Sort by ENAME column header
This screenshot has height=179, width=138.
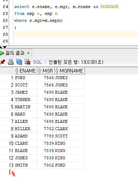(26, 71)
